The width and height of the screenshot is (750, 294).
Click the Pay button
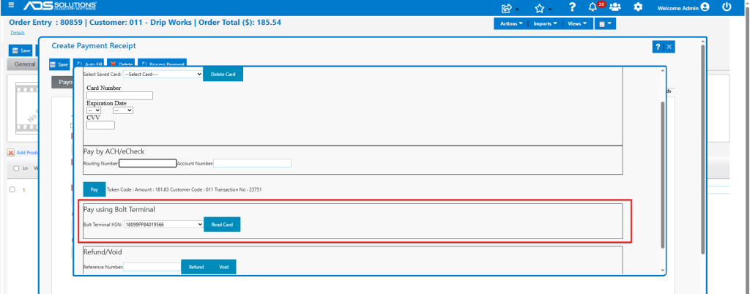94,189
